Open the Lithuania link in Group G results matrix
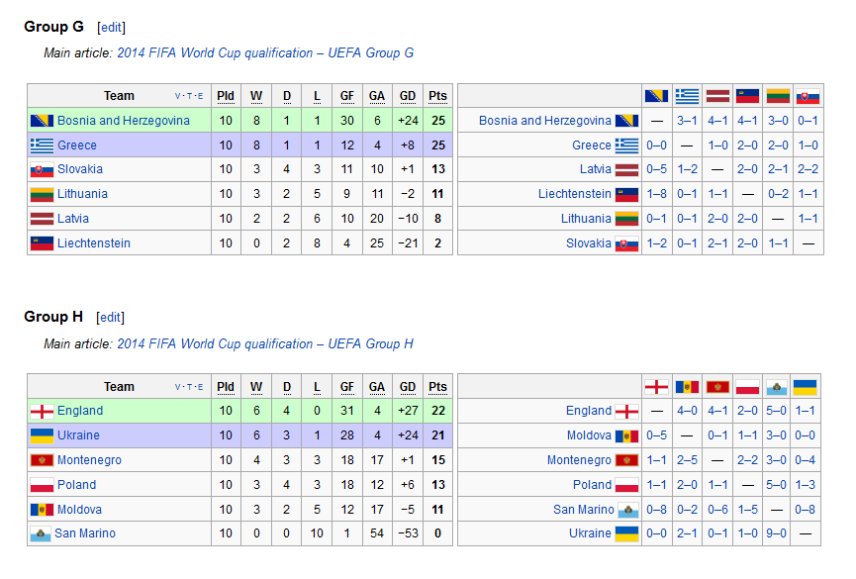This screenshot has width=856, height=579. [586, 219]
